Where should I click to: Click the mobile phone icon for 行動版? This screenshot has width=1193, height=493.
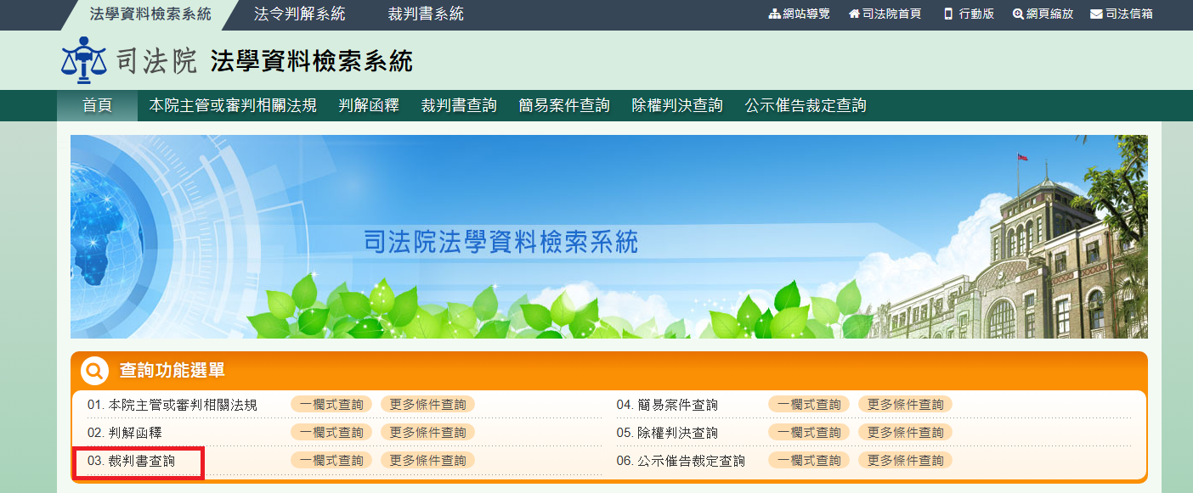coord(948,14)
